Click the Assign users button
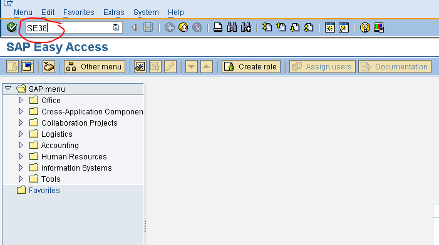This screenshot has height=245, width=439. 323,66
